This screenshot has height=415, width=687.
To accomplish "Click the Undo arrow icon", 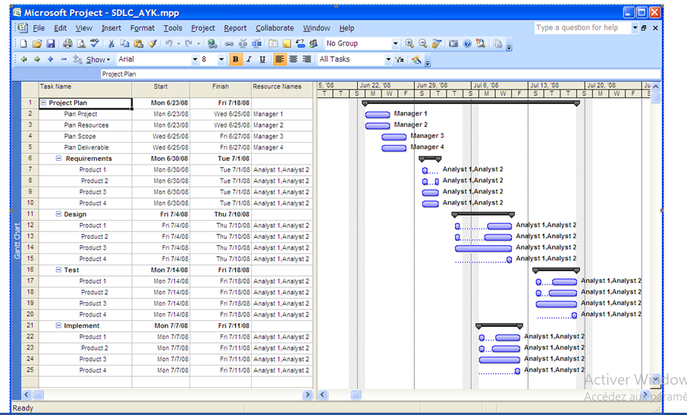I will [168, 44].
